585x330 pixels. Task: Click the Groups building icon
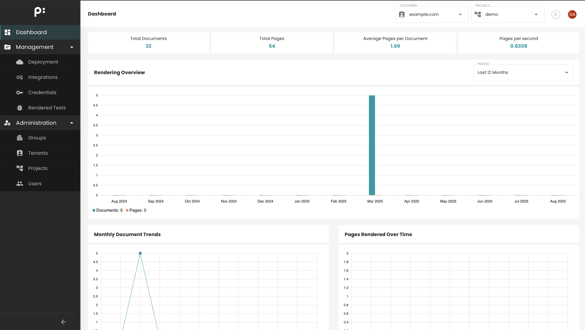tap(20, 138)
